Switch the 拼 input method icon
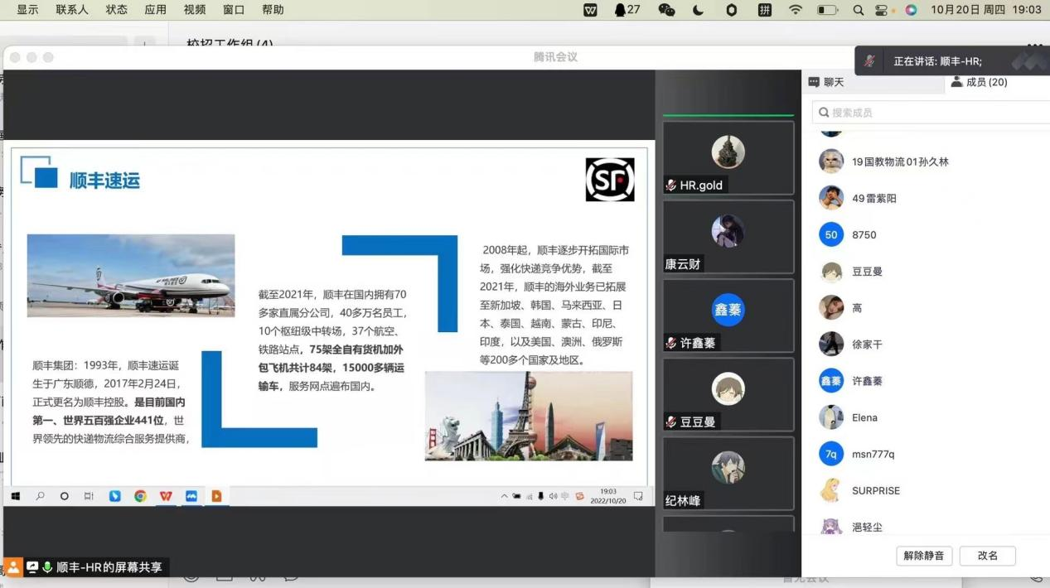 pyautogui.click(x=764, y=10)
